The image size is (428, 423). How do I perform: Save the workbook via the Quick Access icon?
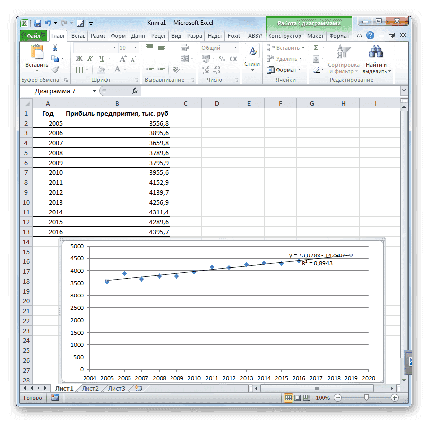tap(37, 23)
